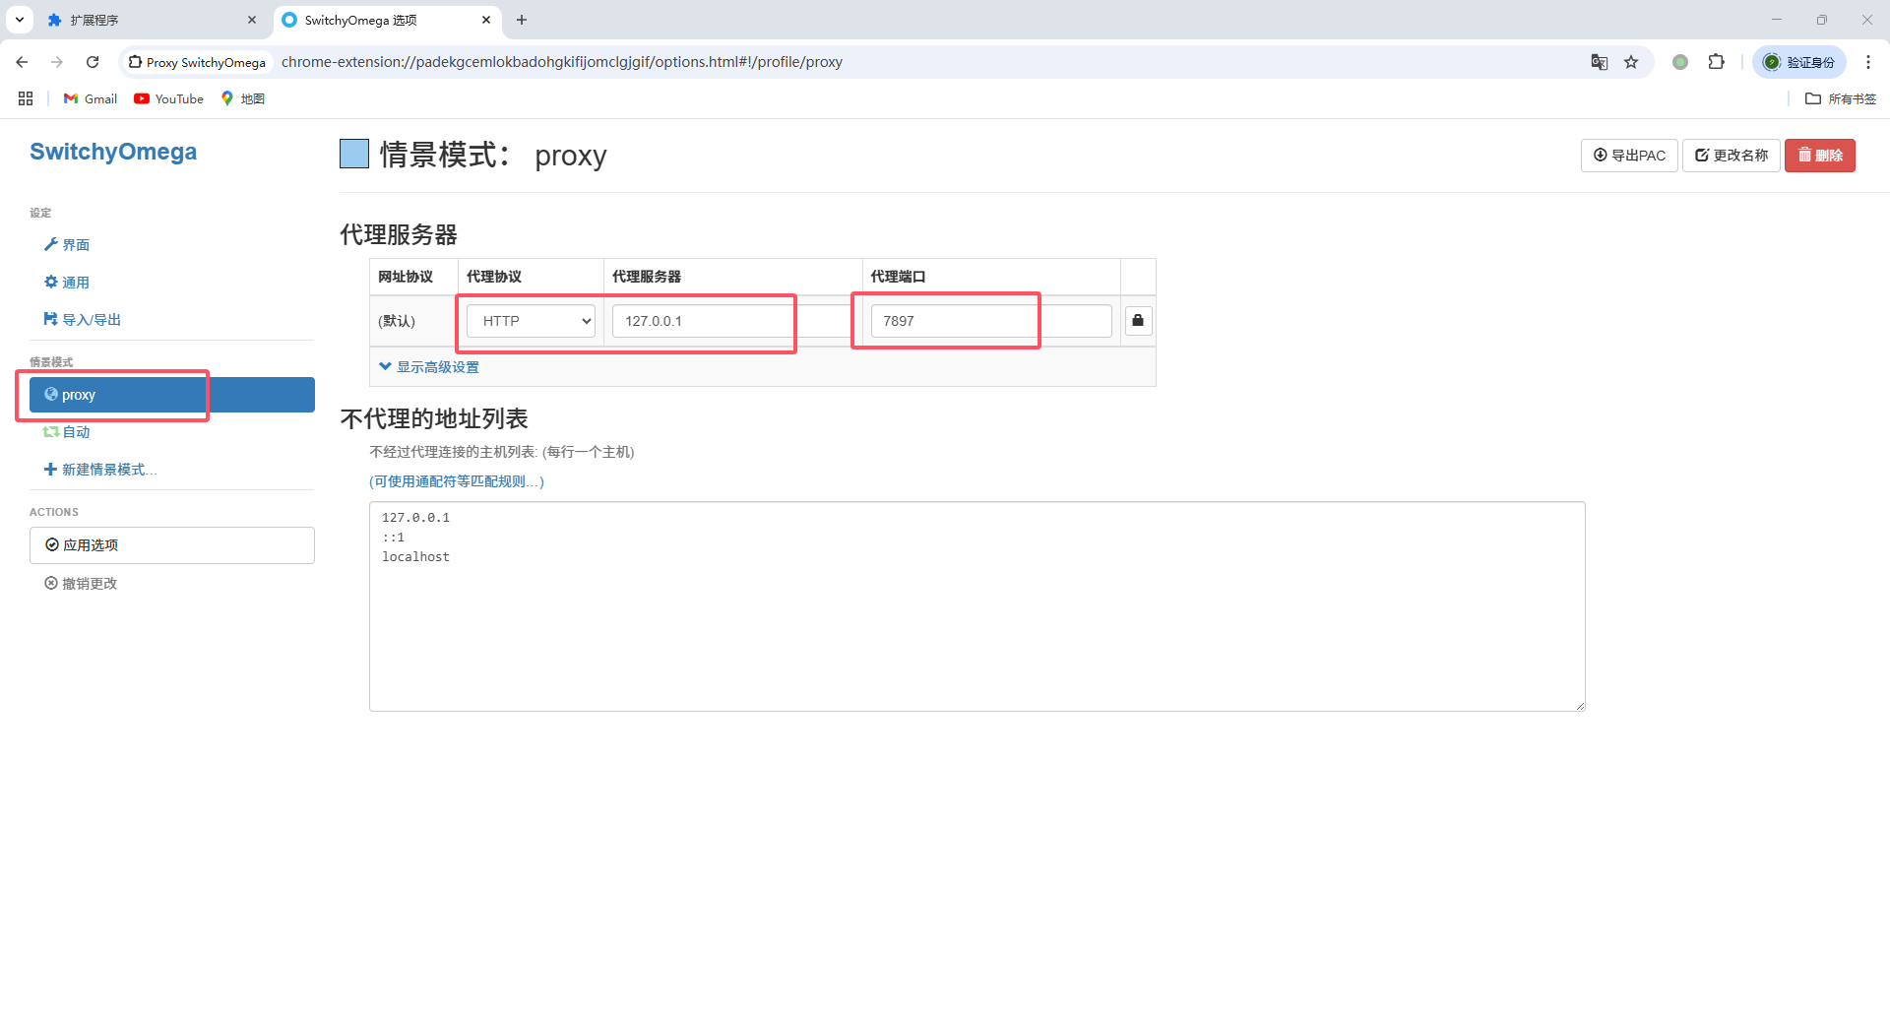Open the Chrome three-dot menu
The width and height of the screenshot is (1890, 1016).
pyautogui.click(x=1867, y=62)
